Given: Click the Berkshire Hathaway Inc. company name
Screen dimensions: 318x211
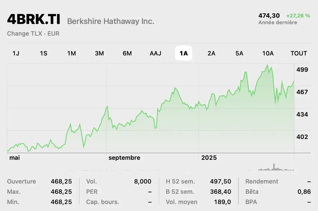Looking at the screenshot, I should coord(111,21).
